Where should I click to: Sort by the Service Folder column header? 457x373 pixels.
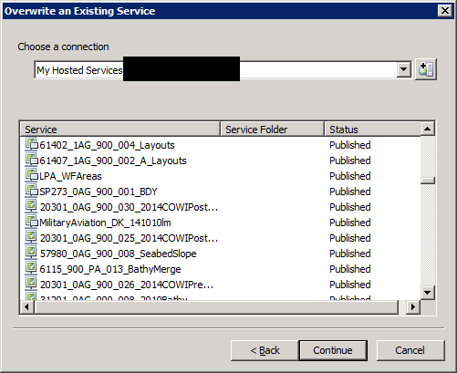coord(273,130)
